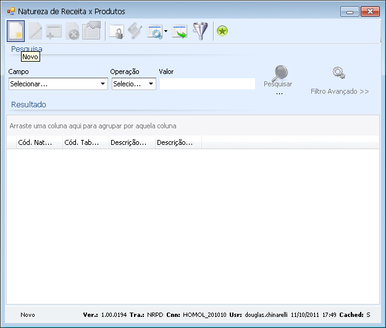
Task: Close the Natureza de Receita window
Action: [370, 12]
